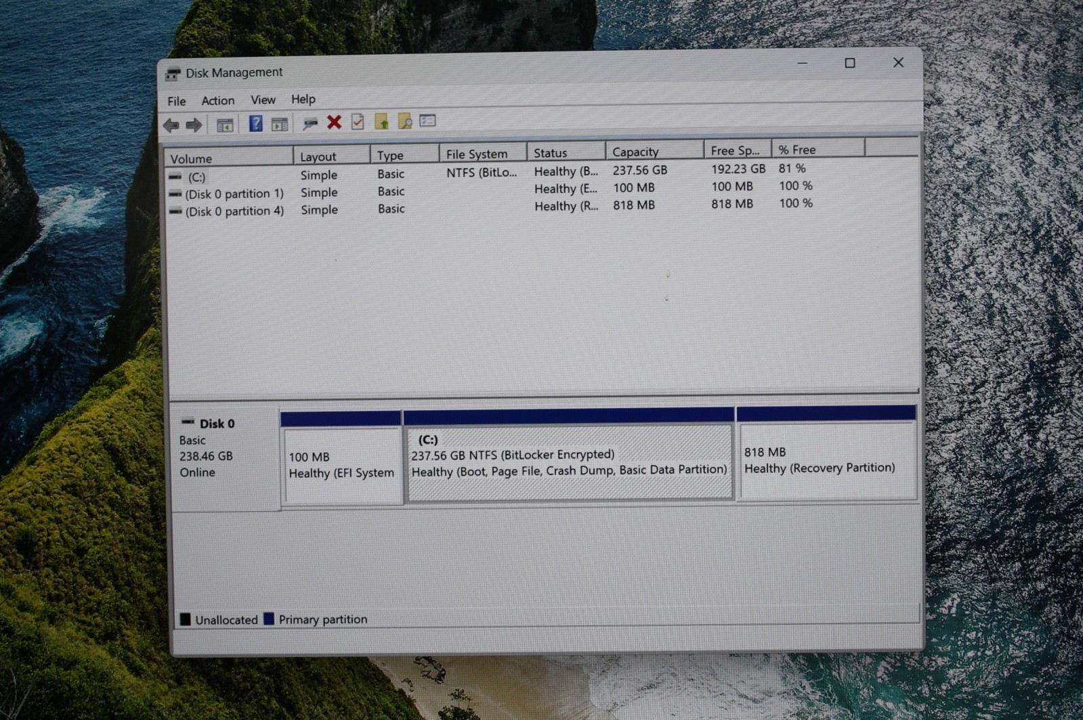The height and width of the screenshot is (720, 1083).
Task: Click the Healthy (R... status cell
Action: (x=567, y=206)
